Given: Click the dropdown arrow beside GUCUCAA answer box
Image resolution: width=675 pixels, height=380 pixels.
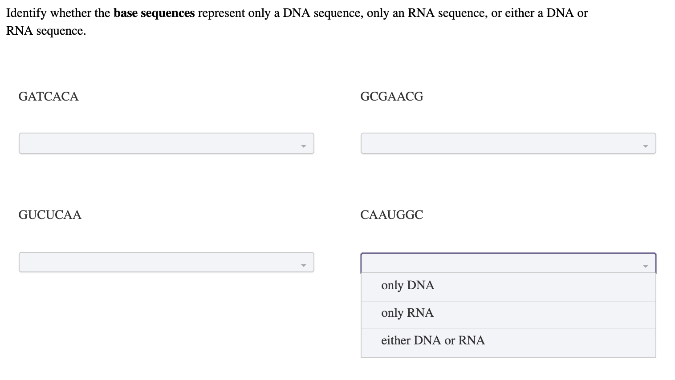Looking at the screenshot, I should click(304, 264).
